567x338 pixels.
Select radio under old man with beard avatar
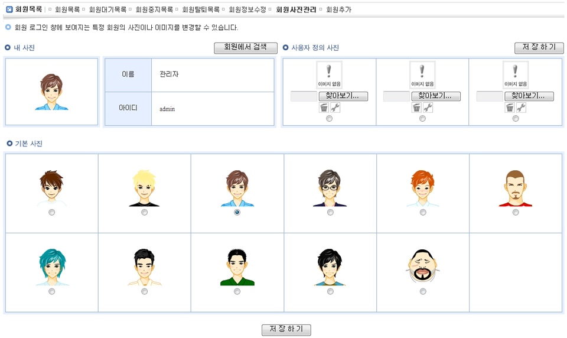(423, 291)
